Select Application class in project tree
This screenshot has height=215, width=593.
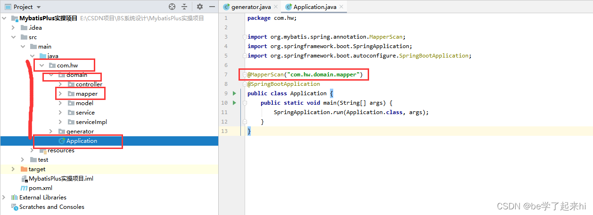tap(82, 141)
